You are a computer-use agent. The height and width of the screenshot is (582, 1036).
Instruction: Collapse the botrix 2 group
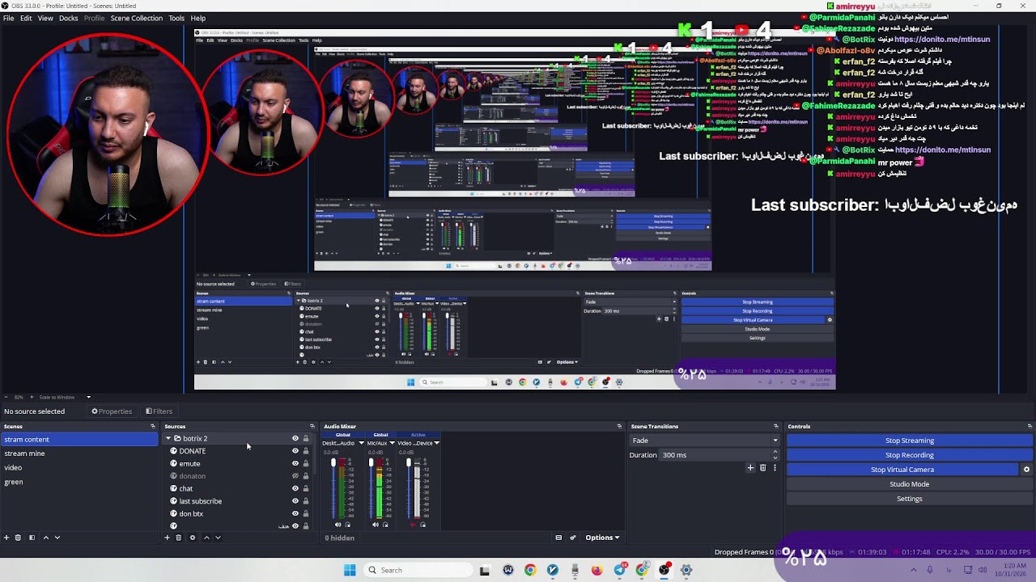pos(168,439)
